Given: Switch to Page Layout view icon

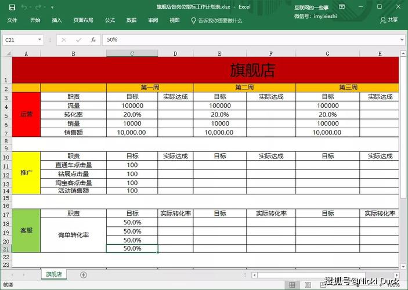Looking at the screenshot, I should [308, 285].
